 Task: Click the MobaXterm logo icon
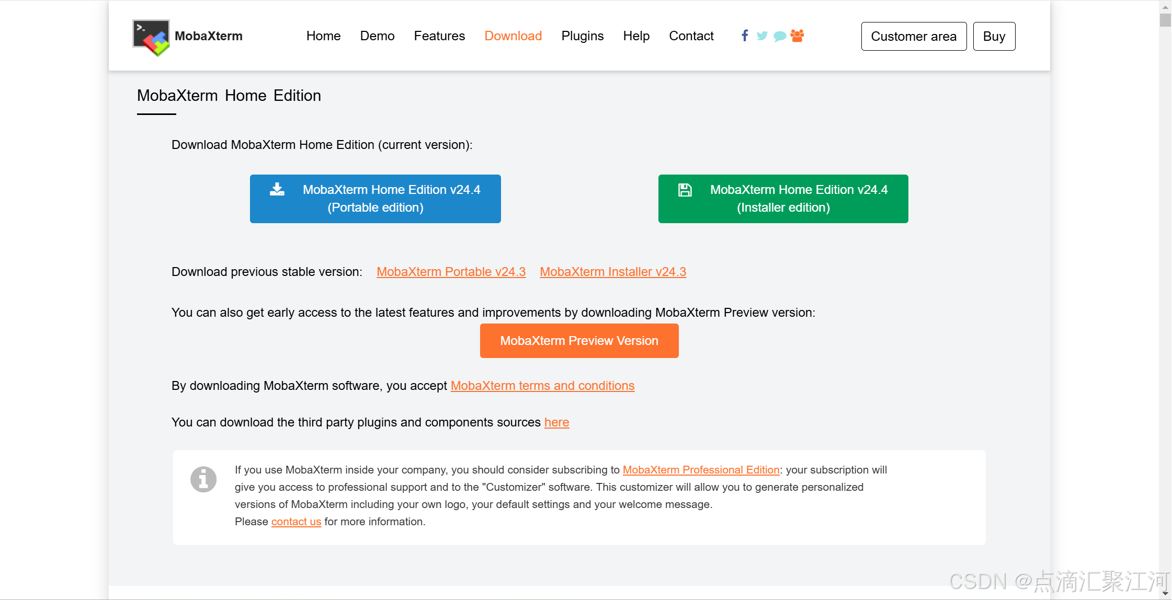(x=151, y=37)
